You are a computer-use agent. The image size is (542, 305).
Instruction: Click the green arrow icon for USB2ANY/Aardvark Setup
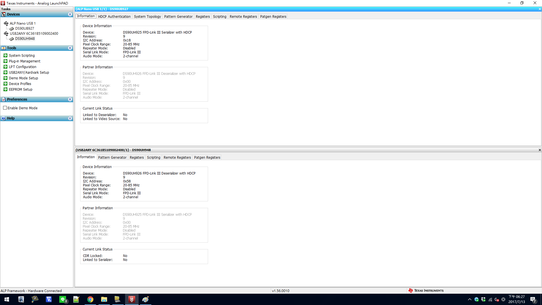(5, 72)
